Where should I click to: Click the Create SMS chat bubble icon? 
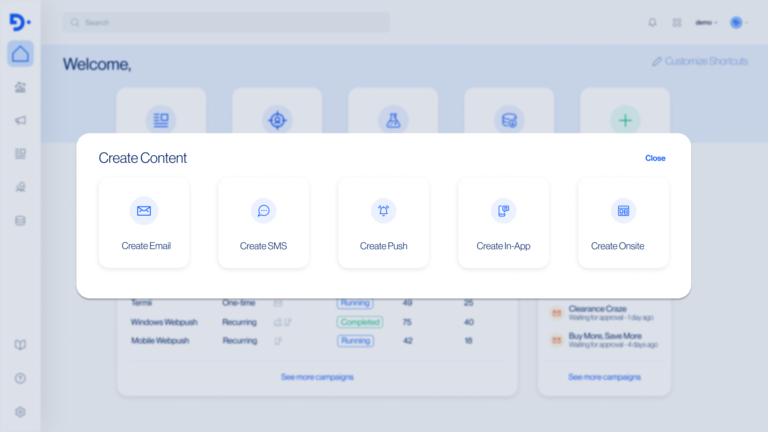[x=263, y=211]
